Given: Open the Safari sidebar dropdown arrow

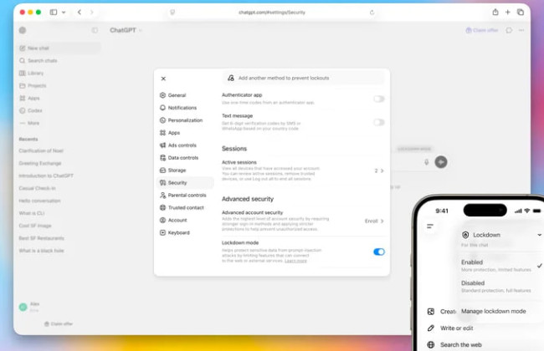Looking at the screenshot, I should (64, 13).
